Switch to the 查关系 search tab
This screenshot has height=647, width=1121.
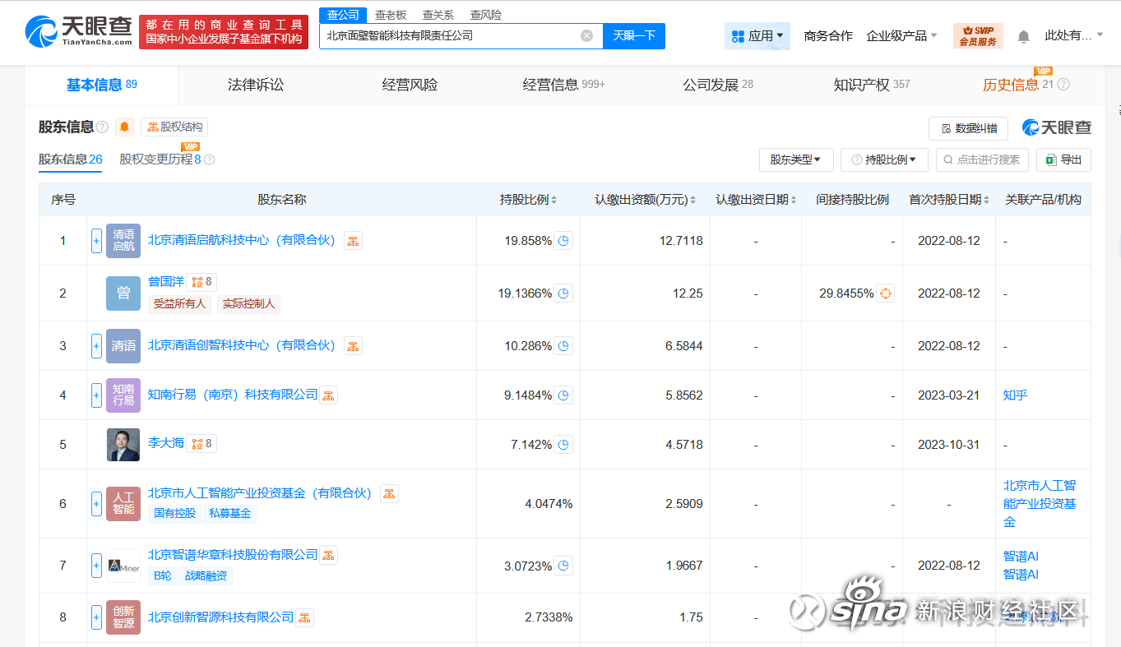438,15
